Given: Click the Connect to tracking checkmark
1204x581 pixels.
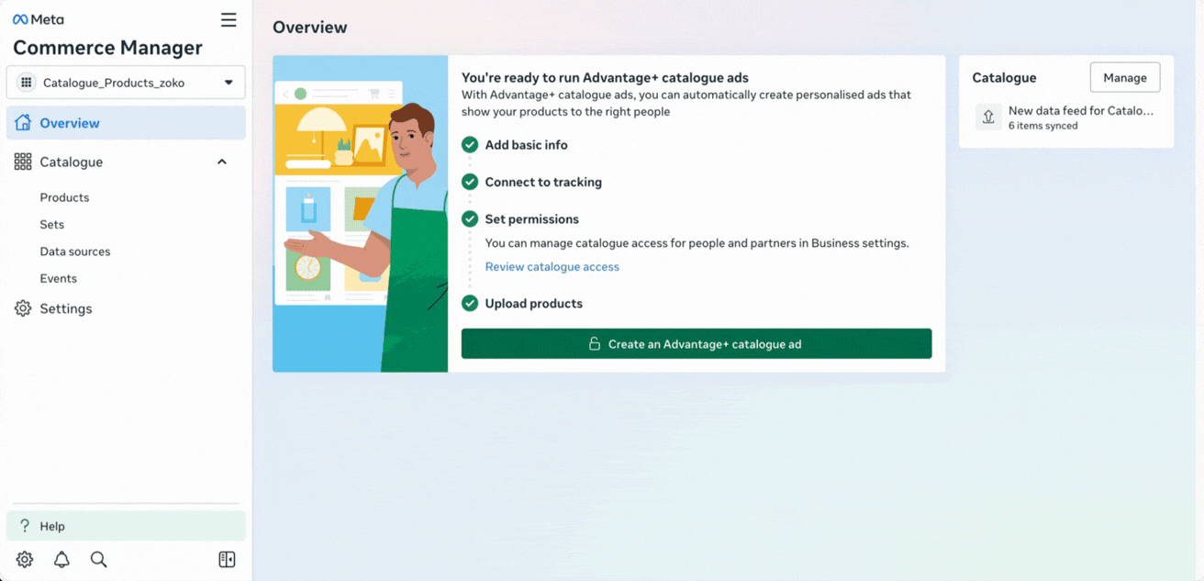Looking at the screenshot, I should point(470,182).
